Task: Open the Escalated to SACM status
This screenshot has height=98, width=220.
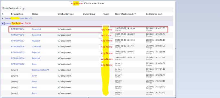Action: (40, 70)
